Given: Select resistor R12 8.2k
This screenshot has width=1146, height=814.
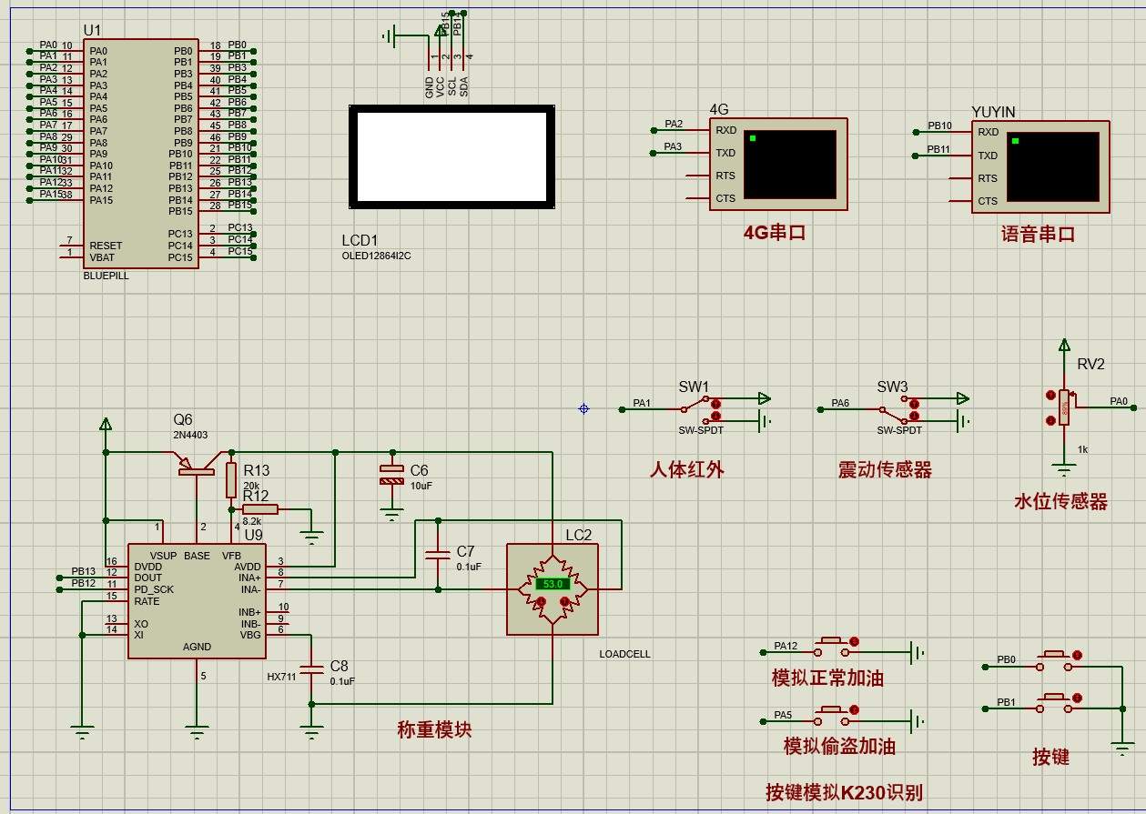Looking at the screenshot, I should pos(259,508).
